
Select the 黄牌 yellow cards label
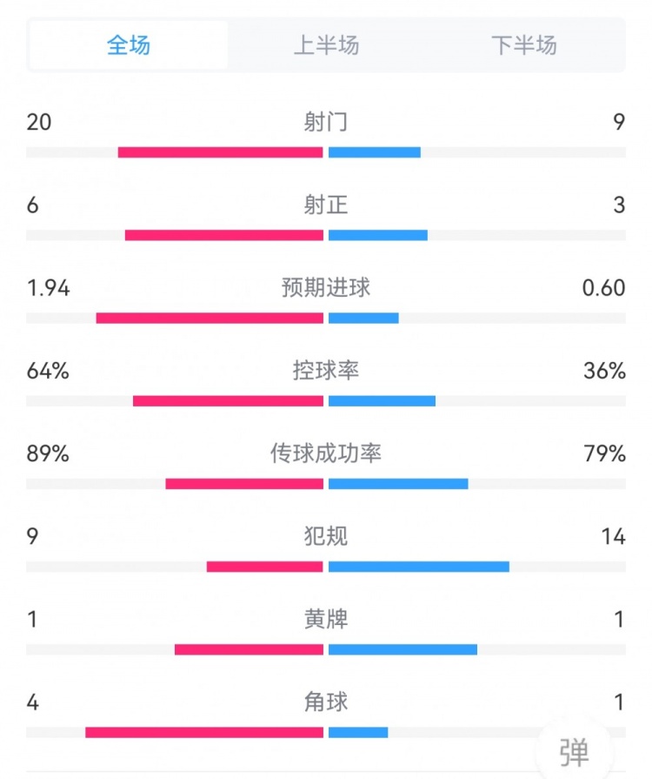[326, 619]
